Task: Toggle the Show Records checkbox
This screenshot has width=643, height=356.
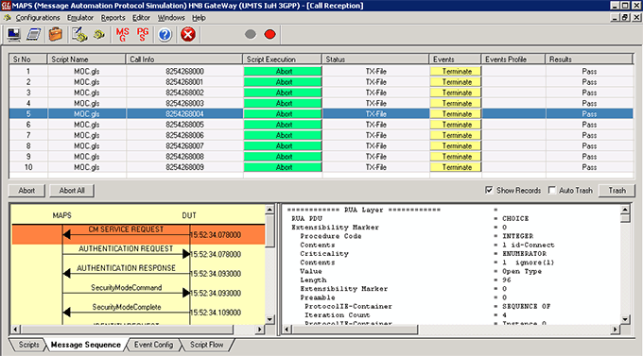Action: coord(489,190)
